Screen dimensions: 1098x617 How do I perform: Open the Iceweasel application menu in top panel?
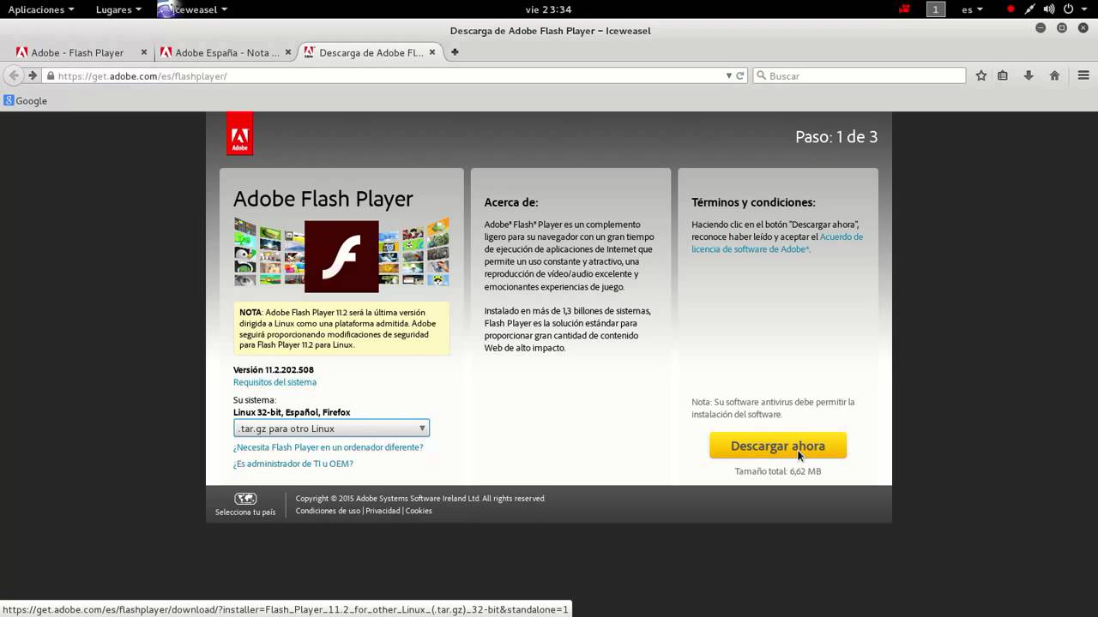tap(194, 9)
